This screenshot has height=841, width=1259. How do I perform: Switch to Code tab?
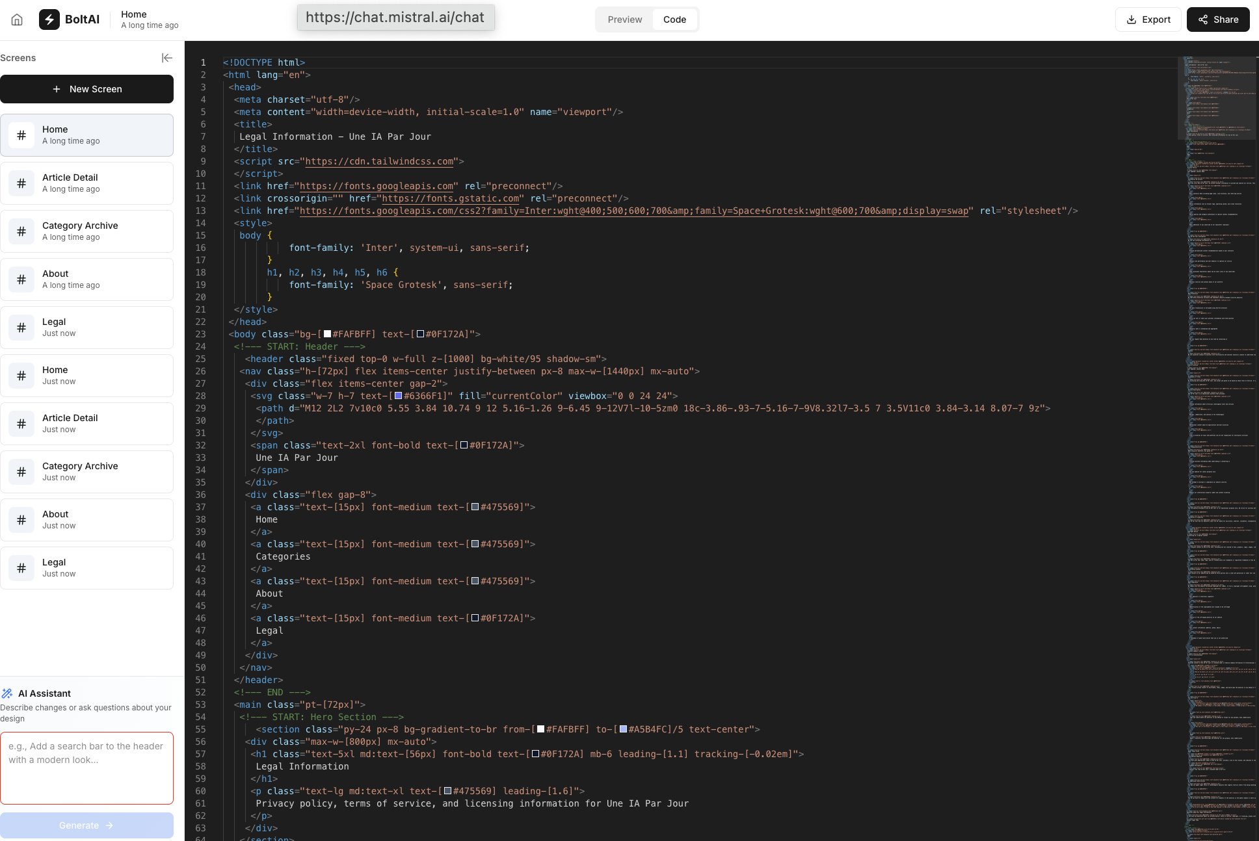click(674, 19)
